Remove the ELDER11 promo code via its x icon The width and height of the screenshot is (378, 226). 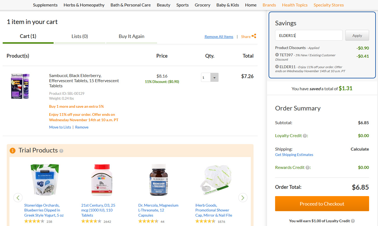(277, 67)
